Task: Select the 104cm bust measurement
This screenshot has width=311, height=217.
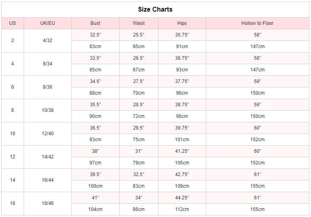Action: coord(96,209)
